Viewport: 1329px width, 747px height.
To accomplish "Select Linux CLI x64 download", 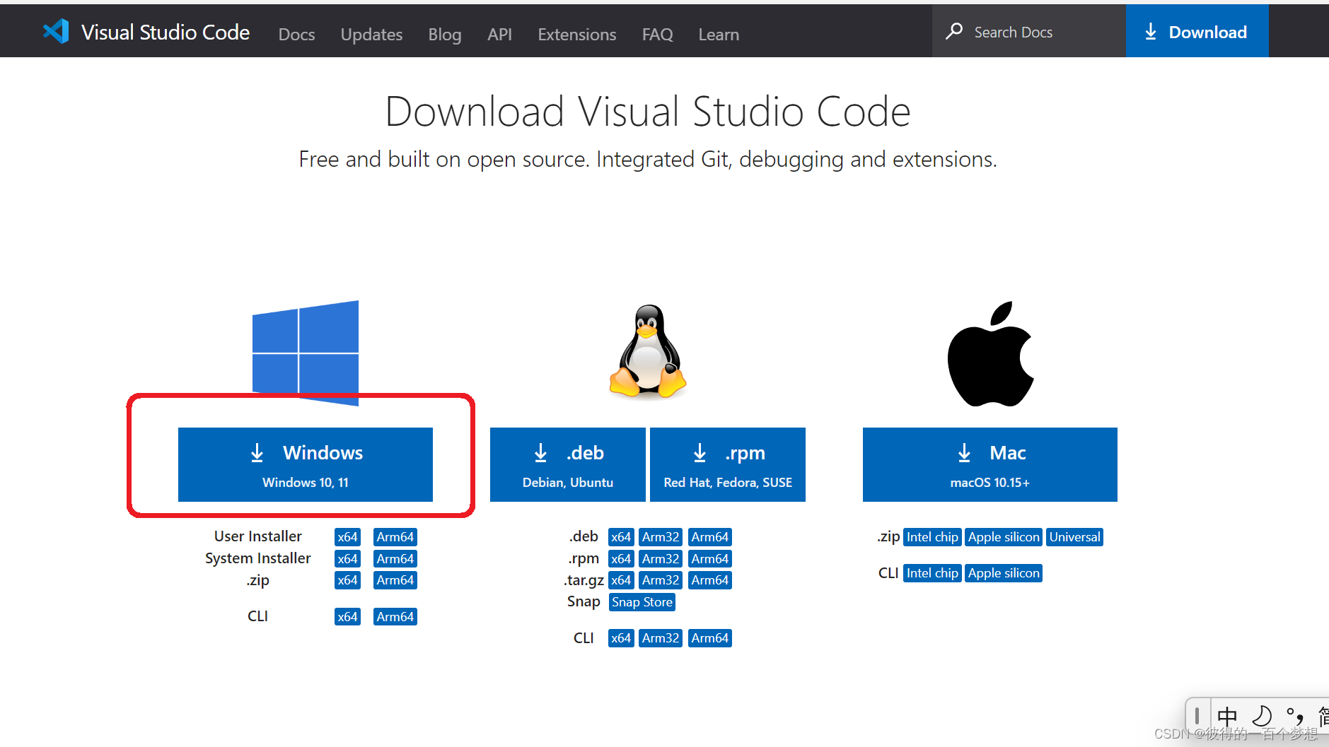I will pyautogui.click(x=621, y=638).
